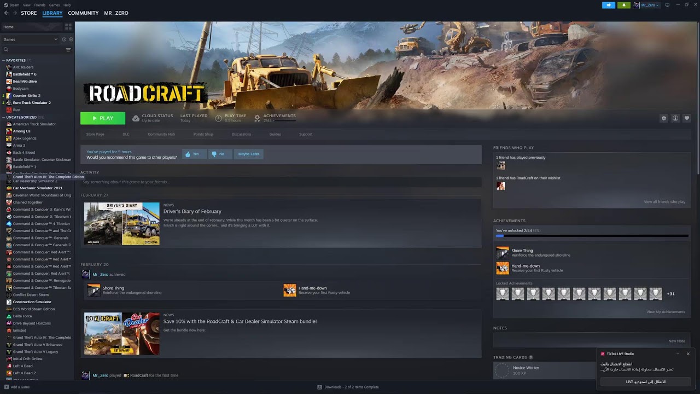Image resolution: width=700 pixels, height=394 pixels.
Task: Open the Games menu
Action: tap(55, 5)
